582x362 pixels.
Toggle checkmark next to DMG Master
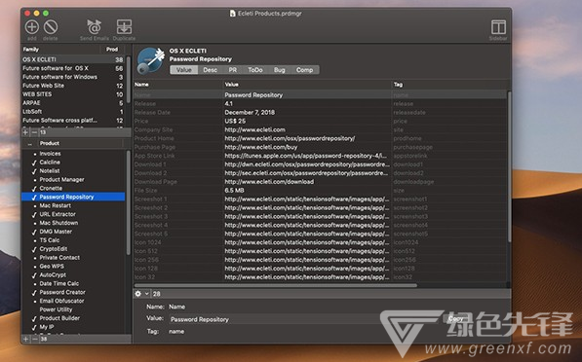[34, 232]
